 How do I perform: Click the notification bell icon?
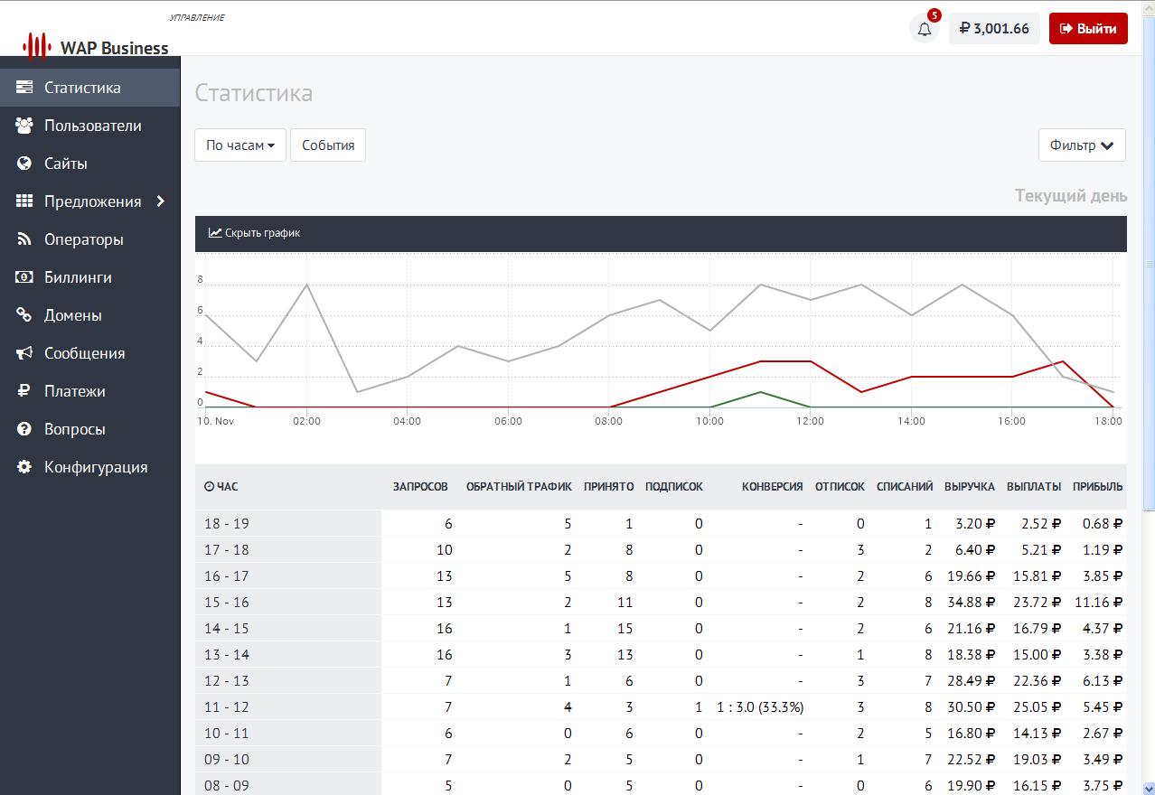point(924,29)
